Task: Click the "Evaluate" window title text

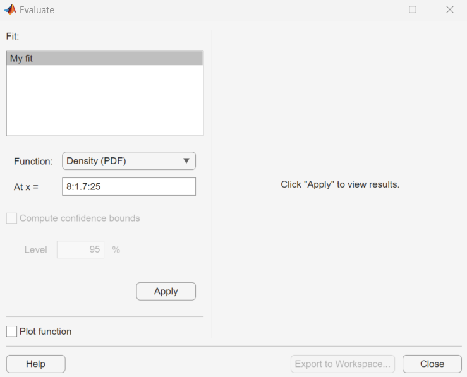Action: [x=37, y=10]
